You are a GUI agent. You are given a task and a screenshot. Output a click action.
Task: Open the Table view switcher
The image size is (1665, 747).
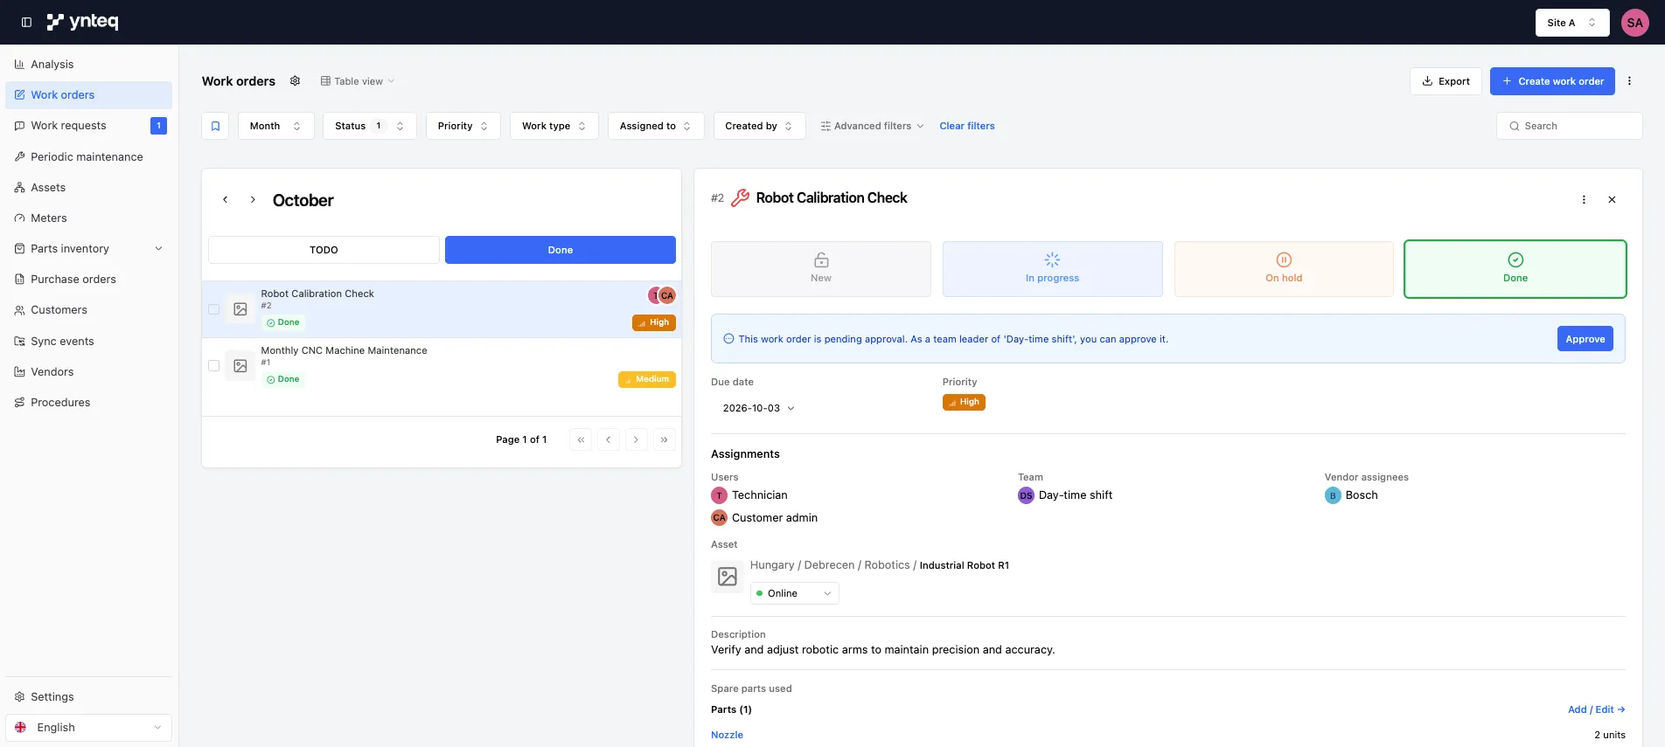(x=358, y=81)
